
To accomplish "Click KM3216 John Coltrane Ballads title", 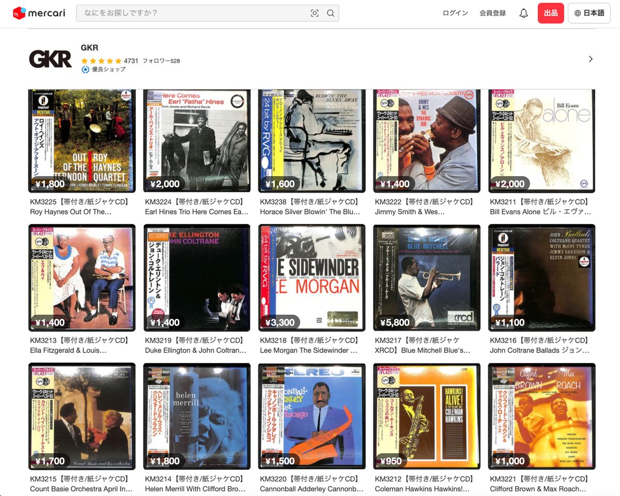I will tap(540, 345).
